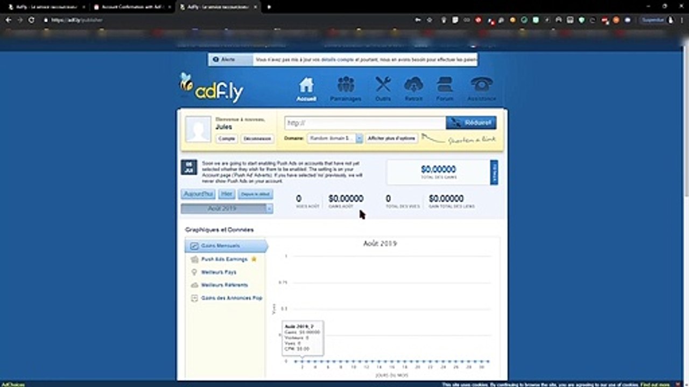The width and height of the screenshot is (689, 387).
Task: Open the vertical Détails tab
Action: point(494,172)
